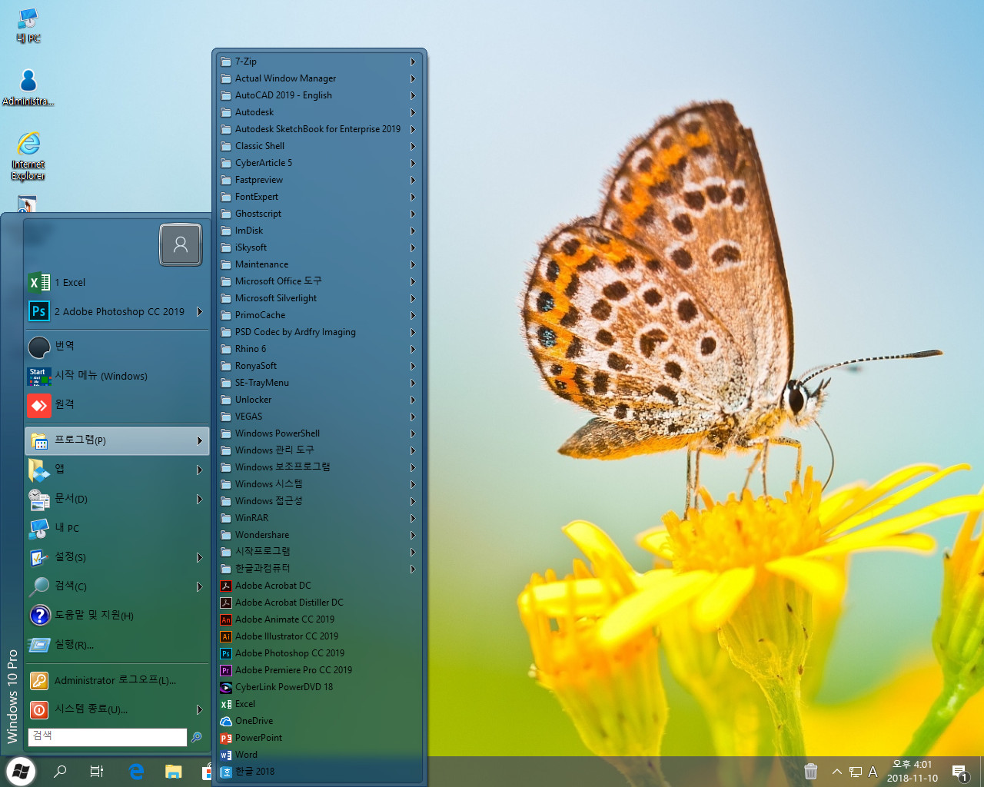984x787 pixels.
Task: Launch PowerPoint from programs list
Action: coord(318,738)
